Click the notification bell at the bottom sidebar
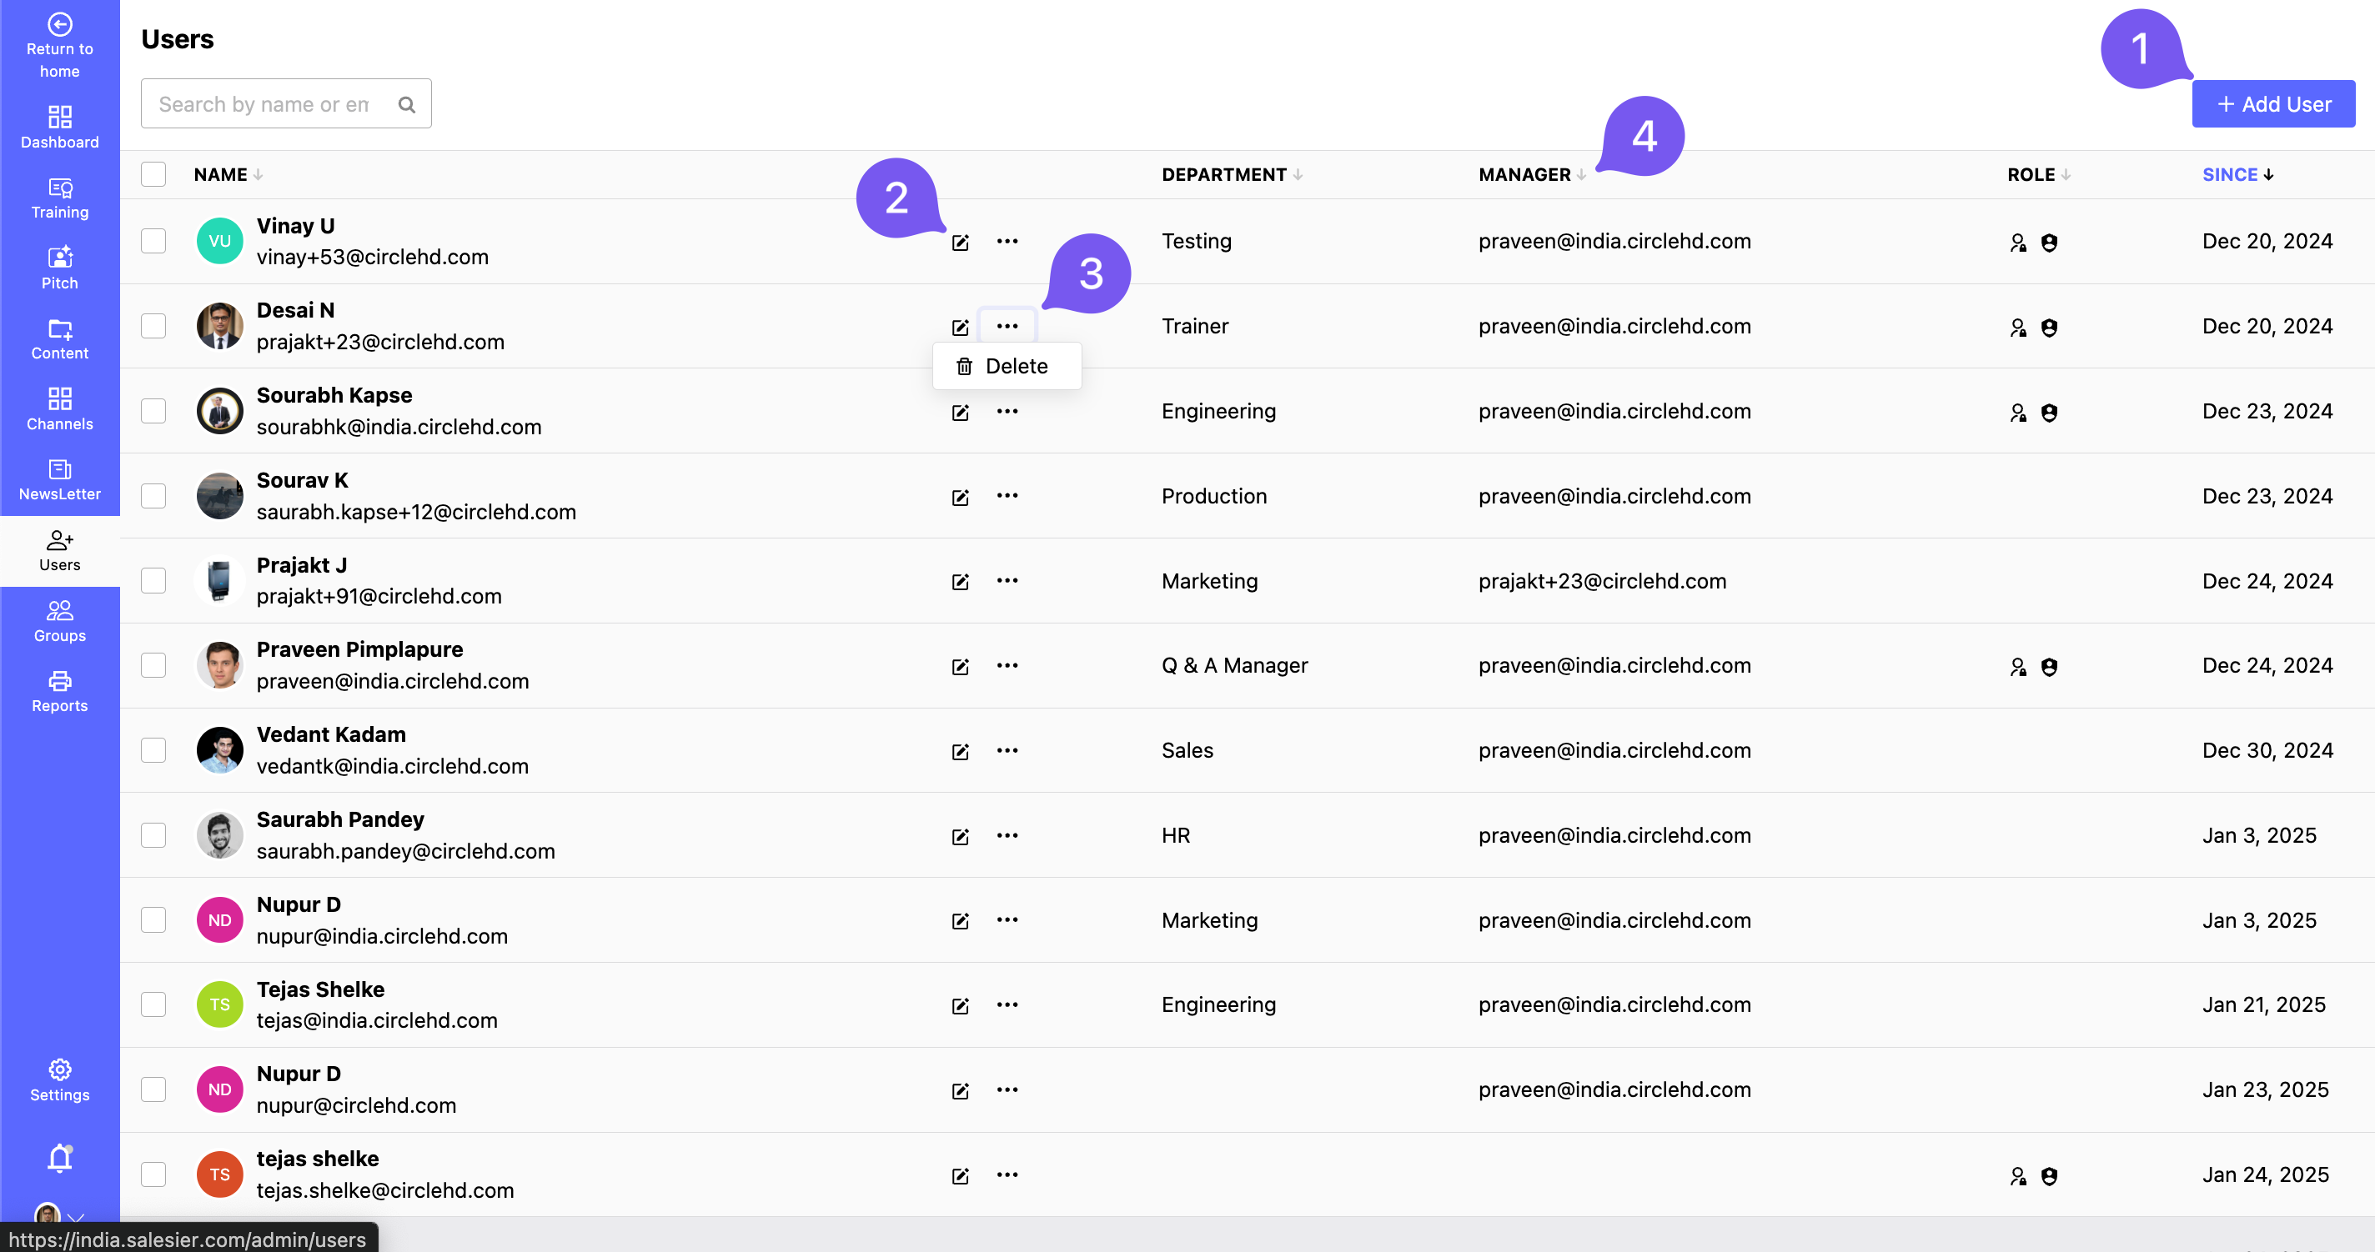Viewport: 2375px width, 1252px height. coord(59,1158)
